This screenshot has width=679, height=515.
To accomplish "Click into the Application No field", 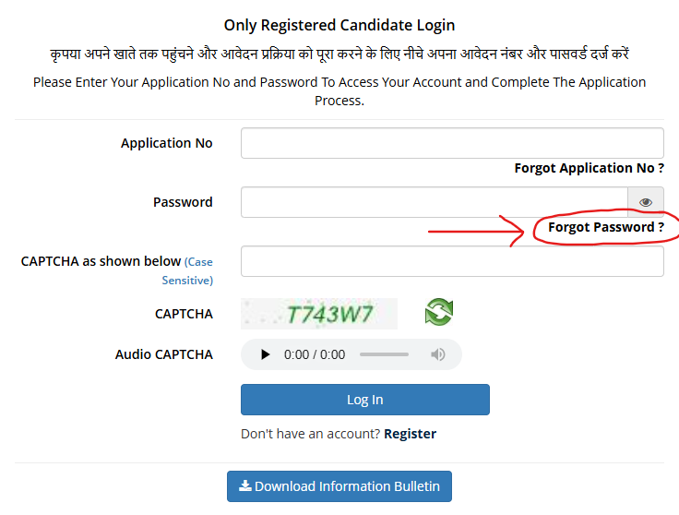I will (x=452, y=143).
